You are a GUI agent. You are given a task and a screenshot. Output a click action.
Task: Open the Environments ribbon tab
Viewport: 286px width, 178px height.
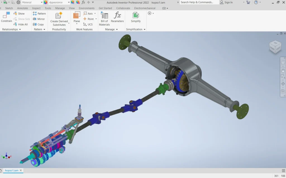click(x=87, y=8)
